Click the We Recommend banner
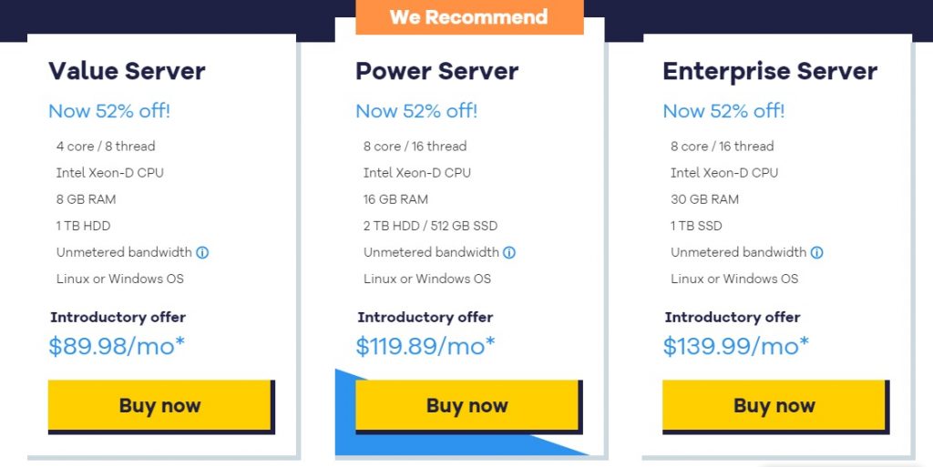 (469, 16)
